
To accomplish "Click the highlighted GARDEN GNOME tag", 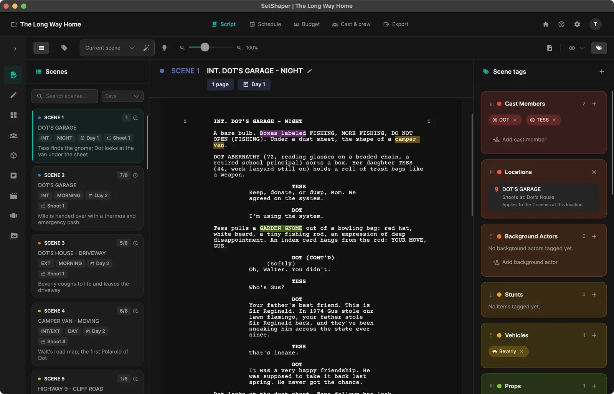I will tap(281, 228).
